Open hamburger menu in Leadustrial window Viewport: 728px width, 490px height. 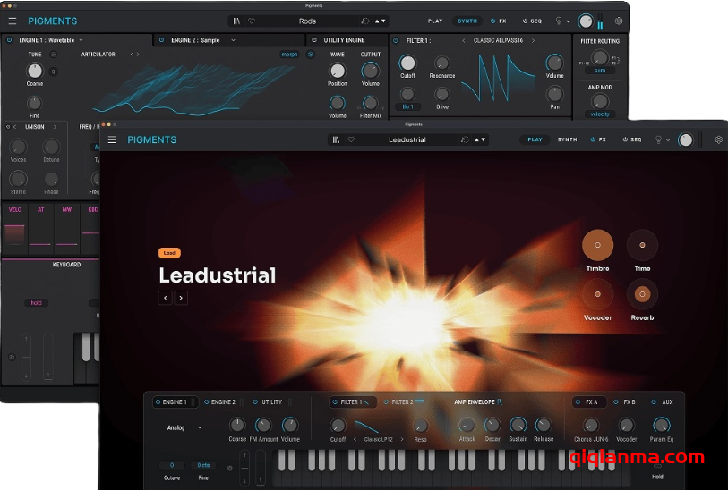pos(112,139)
